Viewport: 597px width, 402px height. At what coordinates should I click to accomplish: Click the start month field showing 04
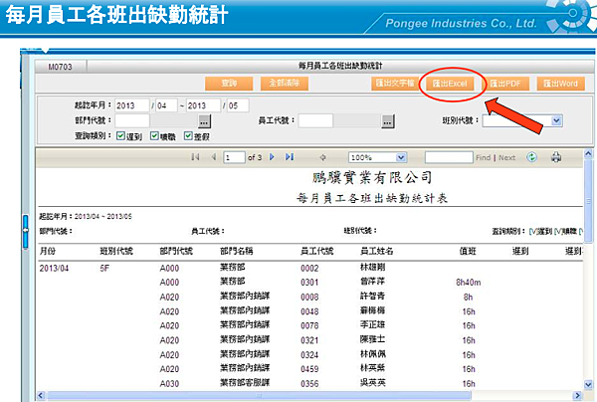point(167,105)
